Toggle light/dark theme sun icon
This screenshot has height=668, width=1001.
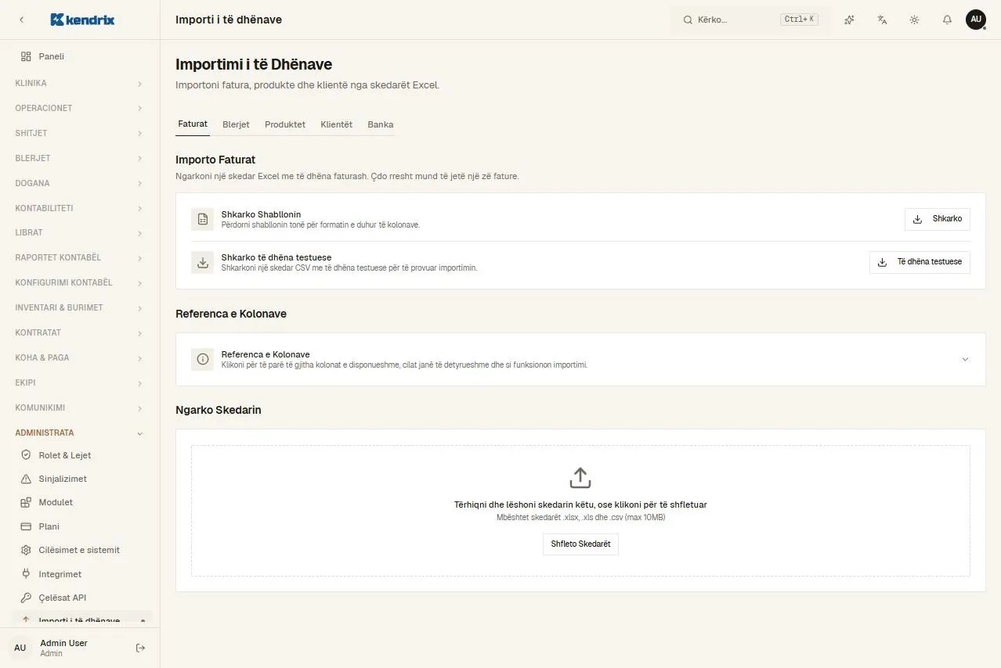pyautogui.click(x=914, y=20)
